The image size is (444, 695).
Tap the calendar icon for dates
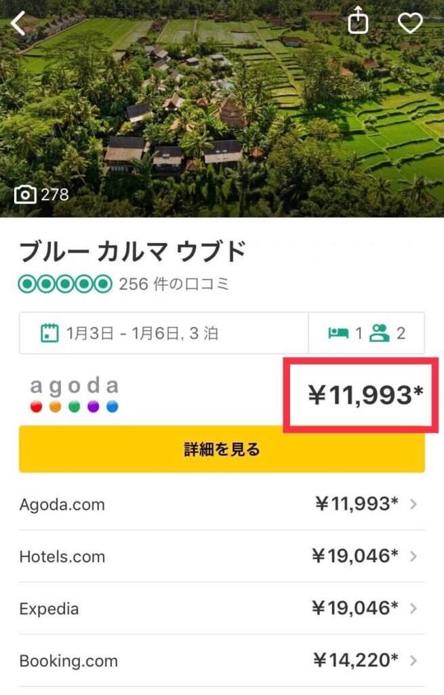tap(49, 333)
